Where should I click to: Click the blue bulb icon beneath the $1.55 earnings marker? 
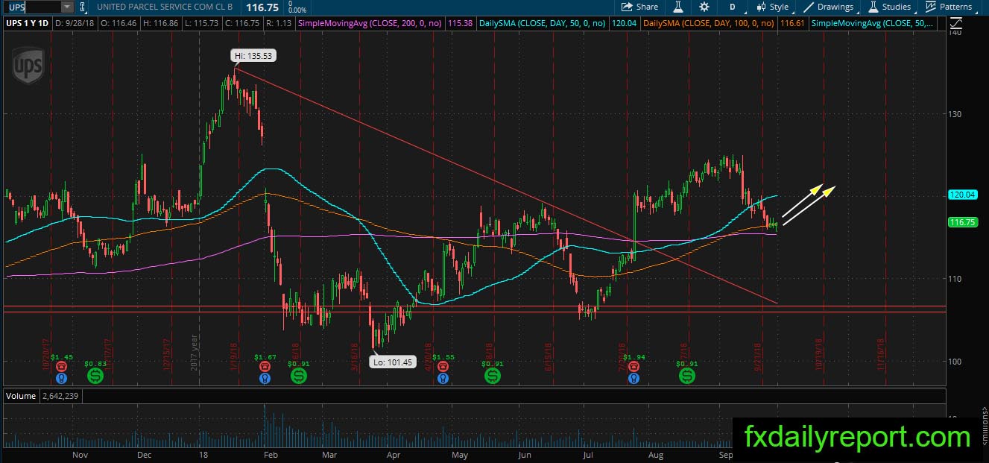coord(443,378)
